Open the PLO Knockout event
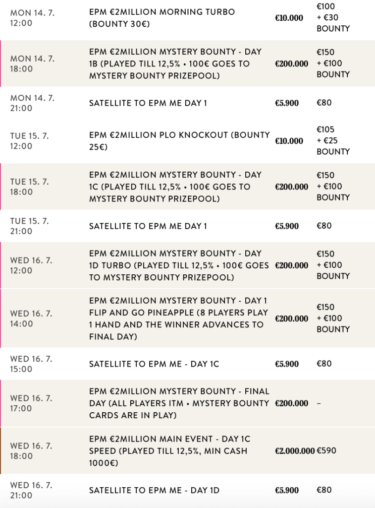The width and height of the screenshot is (375, 508). (179, 141)
